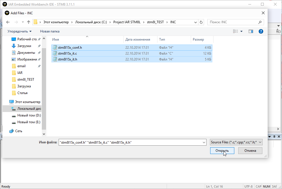The width and height of the screenshot is (282, 189).
Task: Select file stm8l15x_it.c
Action: tap(132, 53)
